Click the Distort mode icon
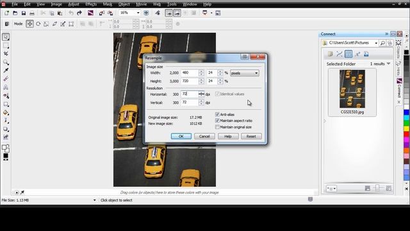 (63, 24)
